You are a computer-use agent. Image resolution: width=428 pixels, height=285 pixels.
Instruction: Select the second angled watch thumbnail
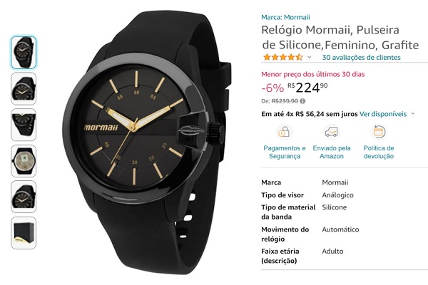[x=24, y=88]
